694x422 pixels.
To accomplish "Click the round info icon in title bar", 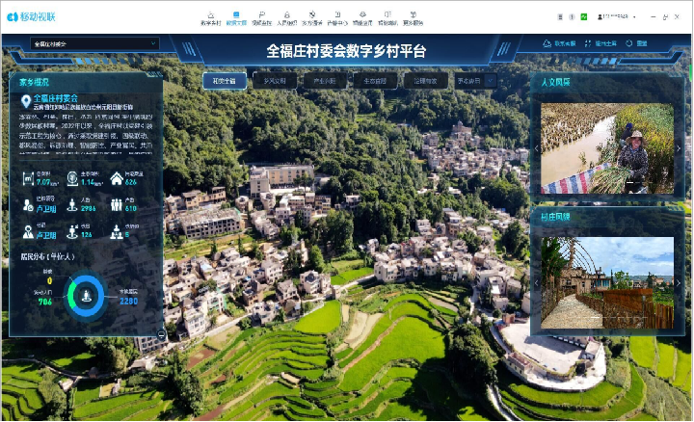I will tap(572, 16).
